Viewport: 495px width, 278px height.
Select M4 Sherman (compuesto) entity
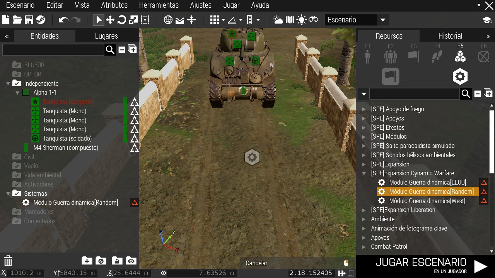click(66, 147)
